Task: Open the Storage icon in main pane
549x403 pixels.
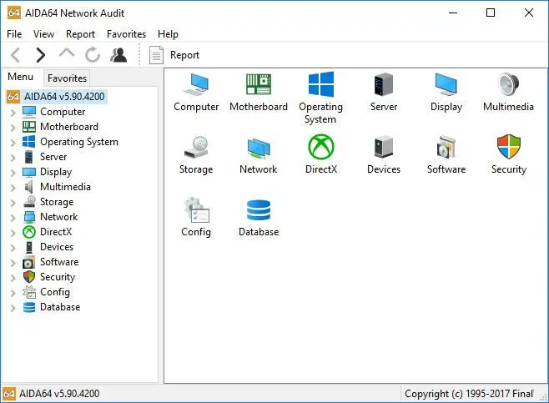Action: pyautogui.click(x=196, y=147)
